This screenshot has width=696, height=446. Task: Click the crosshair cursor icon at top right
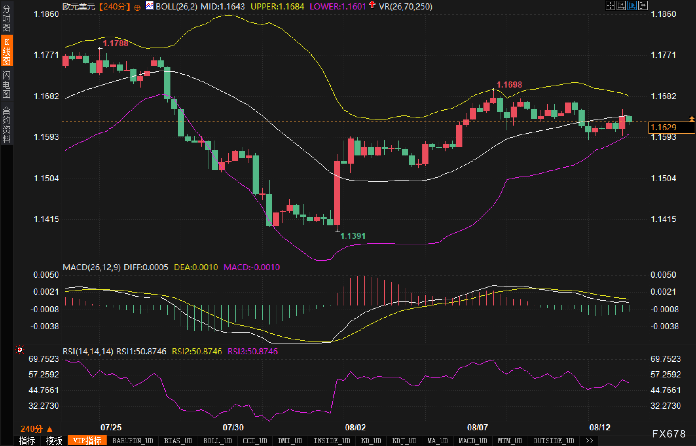pyautogui.click(x=610, y=5)
